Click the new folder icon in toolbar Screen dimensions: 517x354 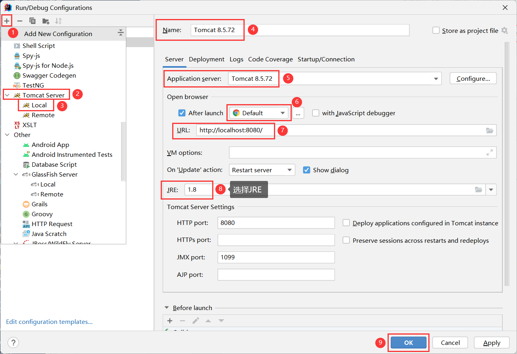click(46, 21)
